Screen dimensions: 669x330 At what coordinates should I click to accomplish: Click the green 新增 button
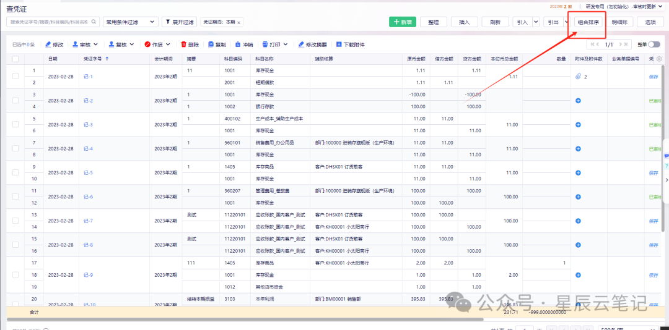coord(403,22)
